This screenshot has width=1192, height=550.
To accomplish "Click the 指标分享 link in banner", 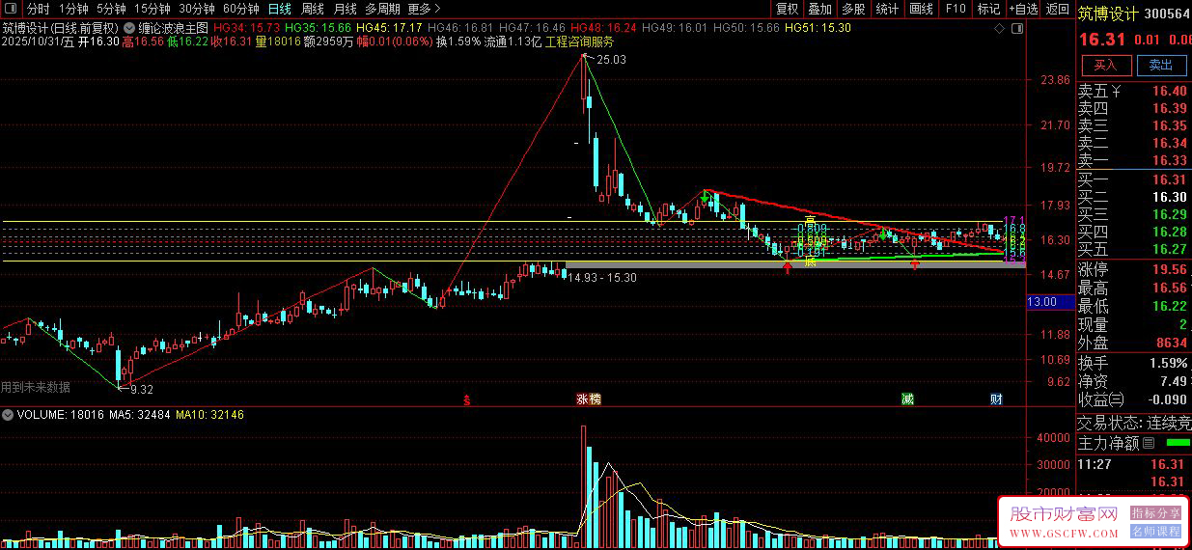I will coord(1156,513).
